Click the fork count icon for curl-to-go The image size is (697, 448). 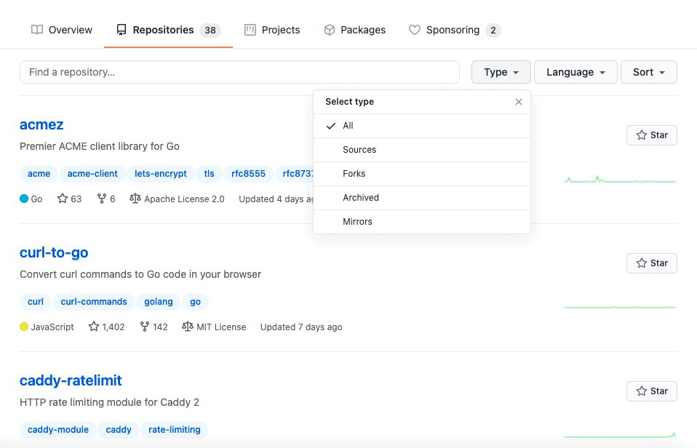click(x=144, y=327)
